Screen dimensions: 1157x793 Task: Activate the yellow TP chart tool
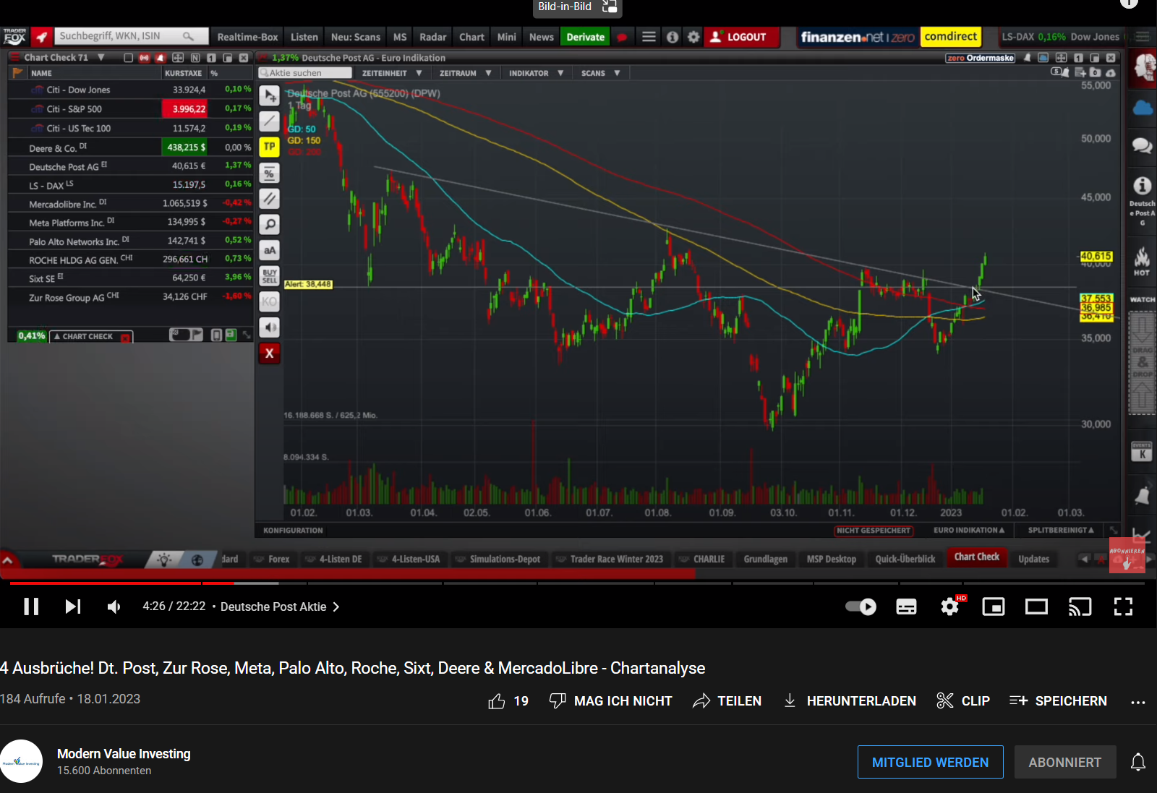[x=269, y=147]
